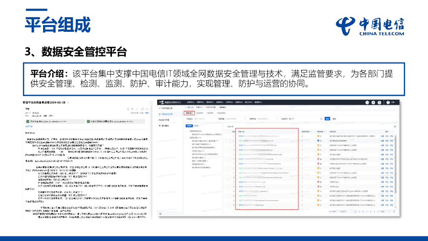Click the download-all link below the email attachments
The height and width of the screenshot is (241, 428).
point(29,126)
